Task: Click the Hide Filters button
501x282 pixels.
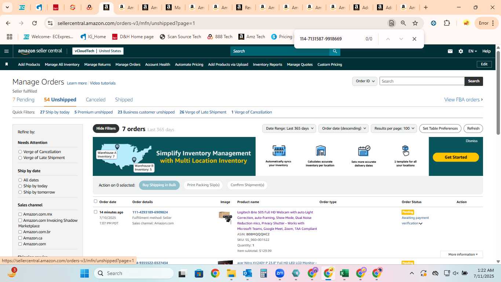Action: (x=106, y=129)
